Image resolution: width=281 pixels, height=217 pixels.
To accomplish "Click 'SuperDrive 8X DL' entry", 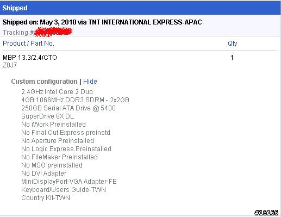I will (48, 116).
